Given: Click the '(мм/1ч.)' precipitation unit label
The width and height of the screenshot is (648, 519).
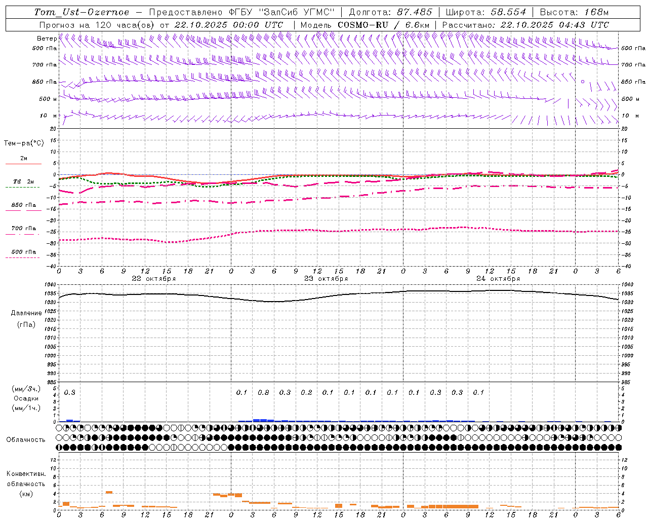Looking at the screenshot, I should 26,408.
